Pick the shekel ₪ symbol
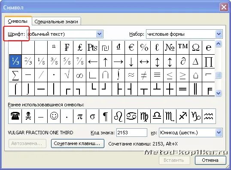 coord(106,48)
